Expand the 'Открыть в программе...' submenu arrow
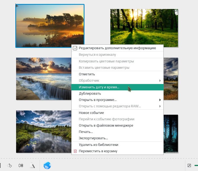 coord(160,100)
